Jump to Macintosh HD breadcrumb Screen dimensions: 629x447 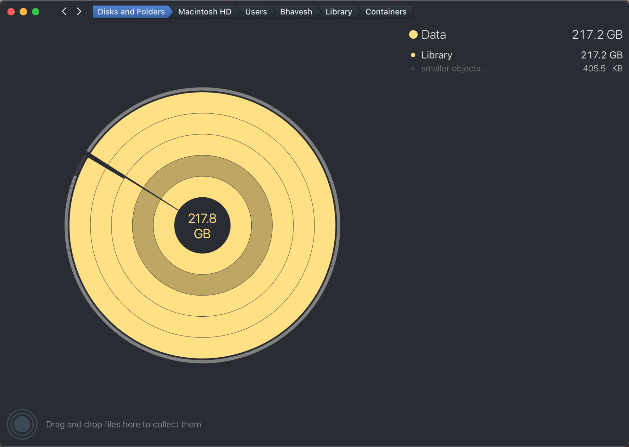tap(205, 12)
